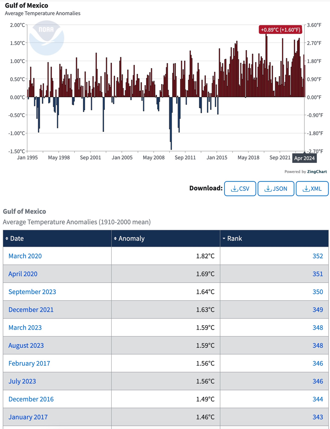Open the February 2017 link
The image size is (330, 429).
[29, 364]
